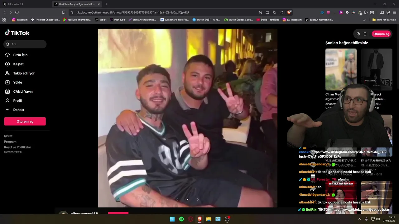Open LightShot tarafında bookmark
This screenshot has height=224, width=399.
(142, 20)
